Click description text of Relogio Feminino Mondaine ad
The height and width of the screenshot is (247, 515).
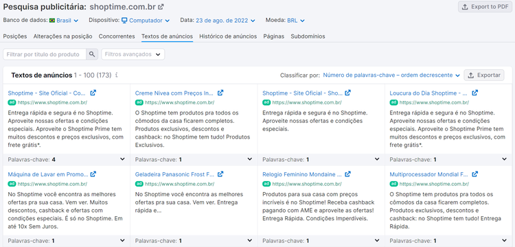319,207
